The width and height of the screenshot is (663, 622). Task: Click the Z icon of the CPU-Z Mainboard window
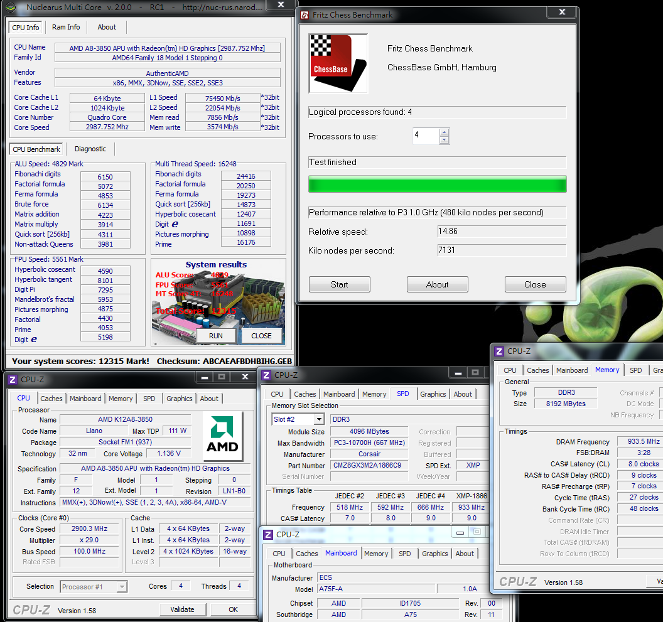tap(268, 535)
